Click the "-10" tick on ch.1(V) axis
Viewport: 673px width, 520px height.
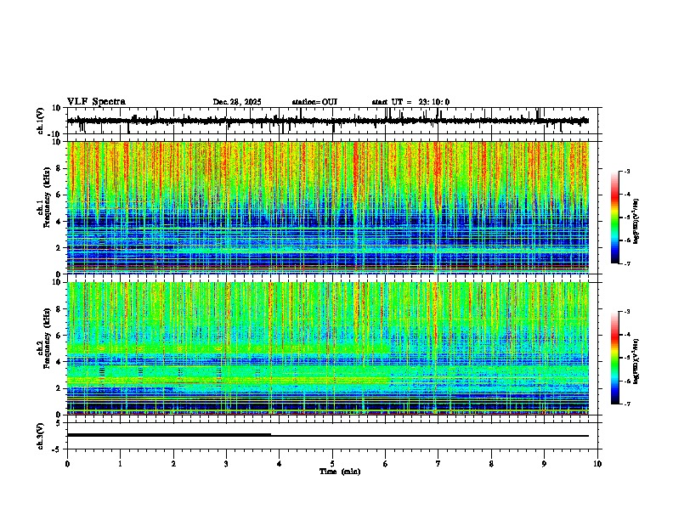[x=54, y=133]
